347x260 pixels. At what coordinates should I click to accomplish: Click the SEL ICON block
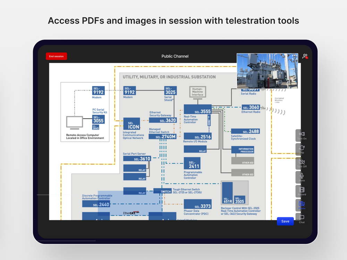click(x=132, y=124)
